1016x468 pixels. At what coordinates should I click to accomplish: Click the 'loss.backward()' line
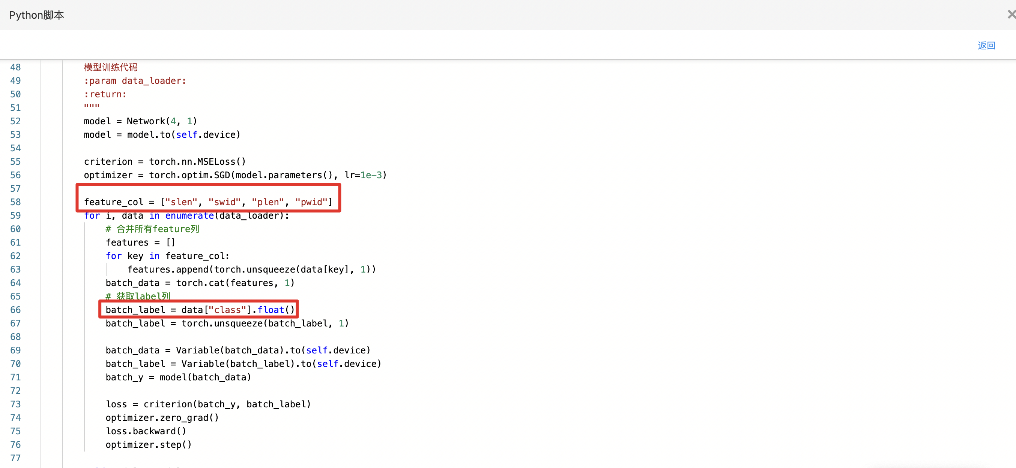coord(146,431)
